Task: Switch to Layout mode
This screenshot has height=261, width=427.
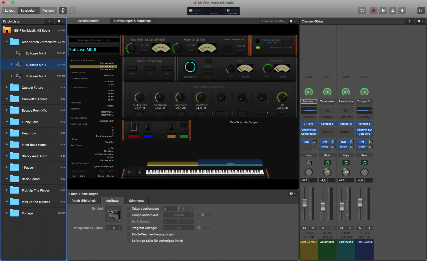Action: point(10,11)
